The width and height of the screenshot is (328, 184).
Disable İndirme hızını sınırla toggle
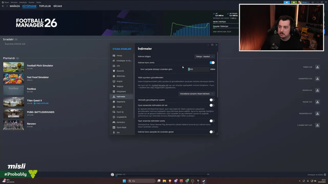(212, 63)
